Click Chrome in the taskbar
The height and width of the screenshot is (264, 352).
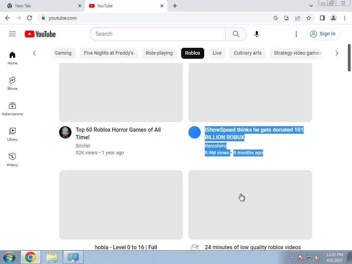pos(31,257)
